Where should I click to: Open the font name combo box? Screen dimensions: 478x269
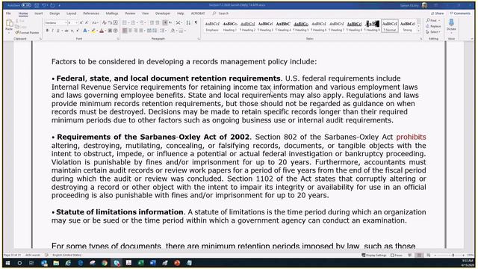click(x=56, y=23)
